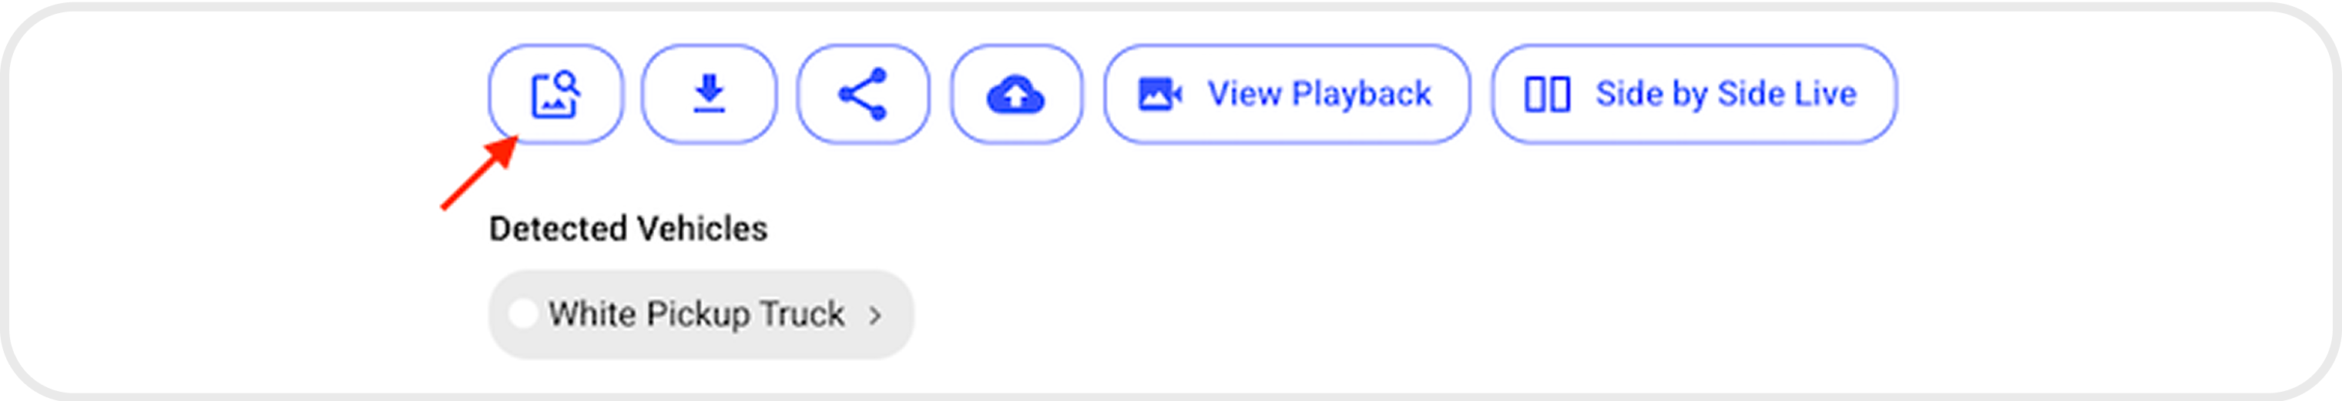Open vehicle details via the right chevron

pos(874,315)
